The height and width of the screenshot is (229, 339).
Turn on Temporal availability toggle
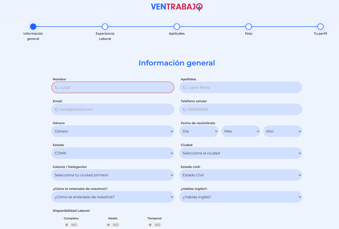(155, 225)
